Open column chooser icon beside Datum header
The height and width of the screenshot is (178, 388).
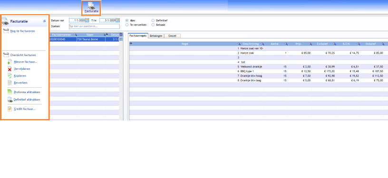coord(121,35)
